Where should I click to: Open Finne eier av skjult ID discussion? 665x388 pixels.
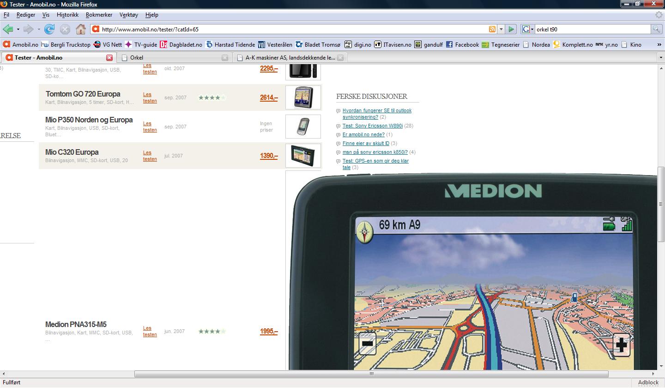(x=366, y=143)
